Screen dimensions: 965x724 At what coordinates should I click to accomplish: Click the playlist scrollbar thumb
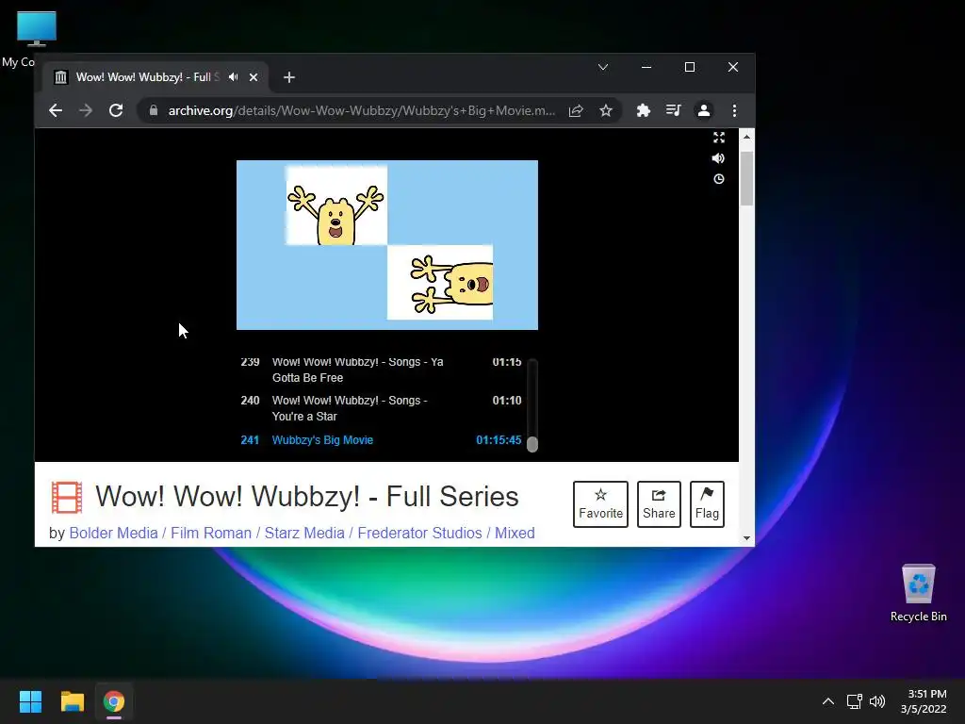pyautogui.click(x=532, y=444)
